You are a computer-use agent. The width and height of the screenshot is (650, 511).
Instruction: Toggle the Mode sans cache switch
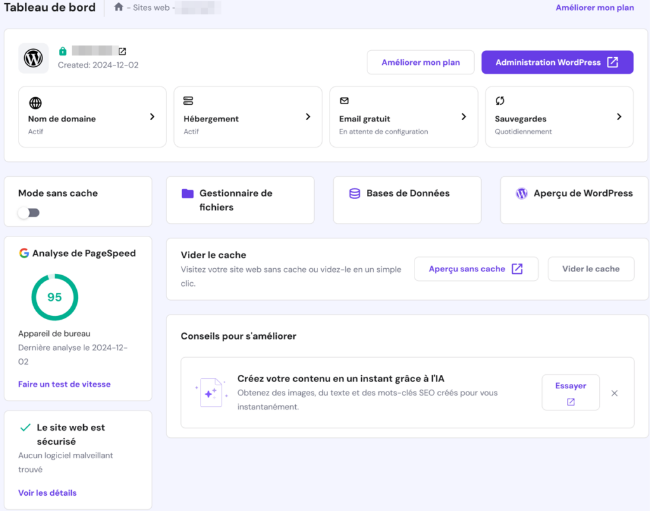click(x=29, y=212)
